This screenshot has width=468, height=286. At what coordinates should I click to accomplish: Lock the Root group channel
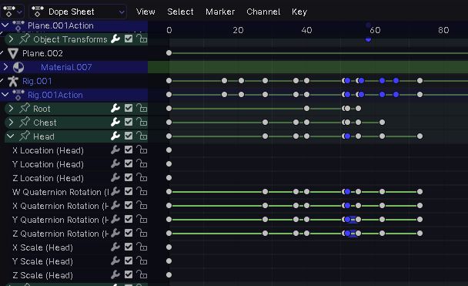pyautogui.click(x=142, y=108)
